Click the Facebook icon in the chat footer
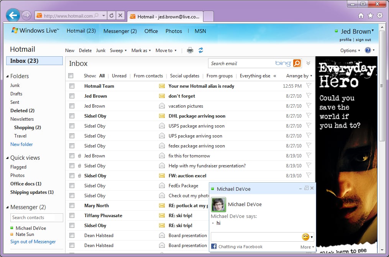The height and width of the screenshot is (257, 389). point(214,247)
